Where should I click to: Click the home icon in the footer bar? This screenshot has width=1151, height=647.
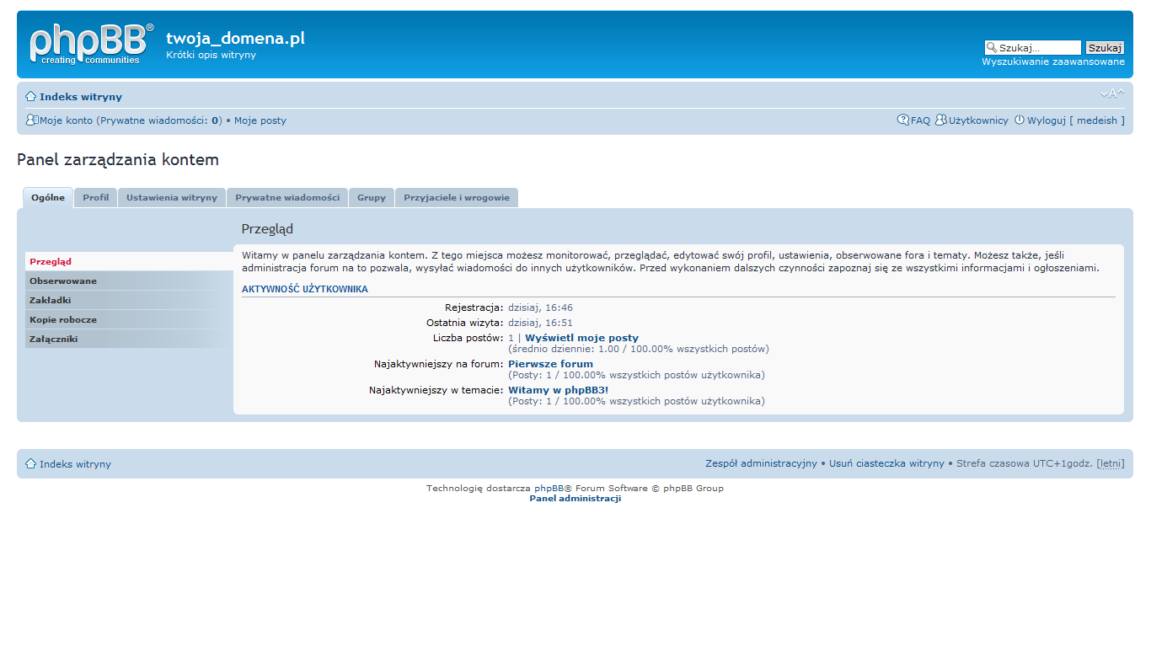pyautogui.click(x=30, y=463)
